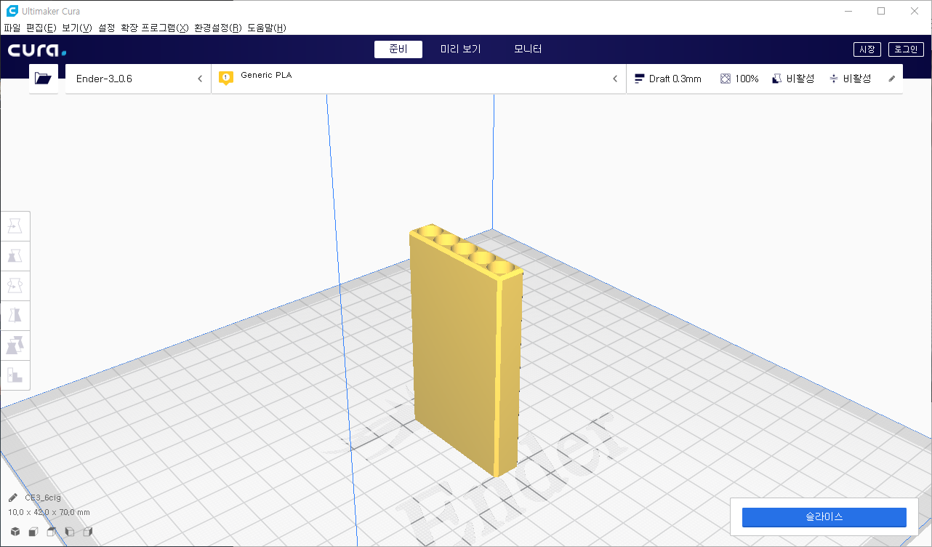This screenshot has height=547, width=932.
Task: Click the support 비활성 icon
Action: 777,79
